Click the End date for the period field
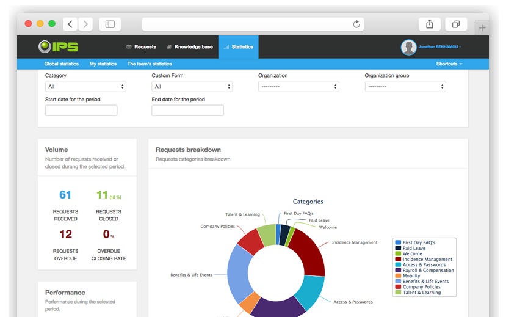The height and width of the screenshot is (317, 506). [x=188, y=111]
